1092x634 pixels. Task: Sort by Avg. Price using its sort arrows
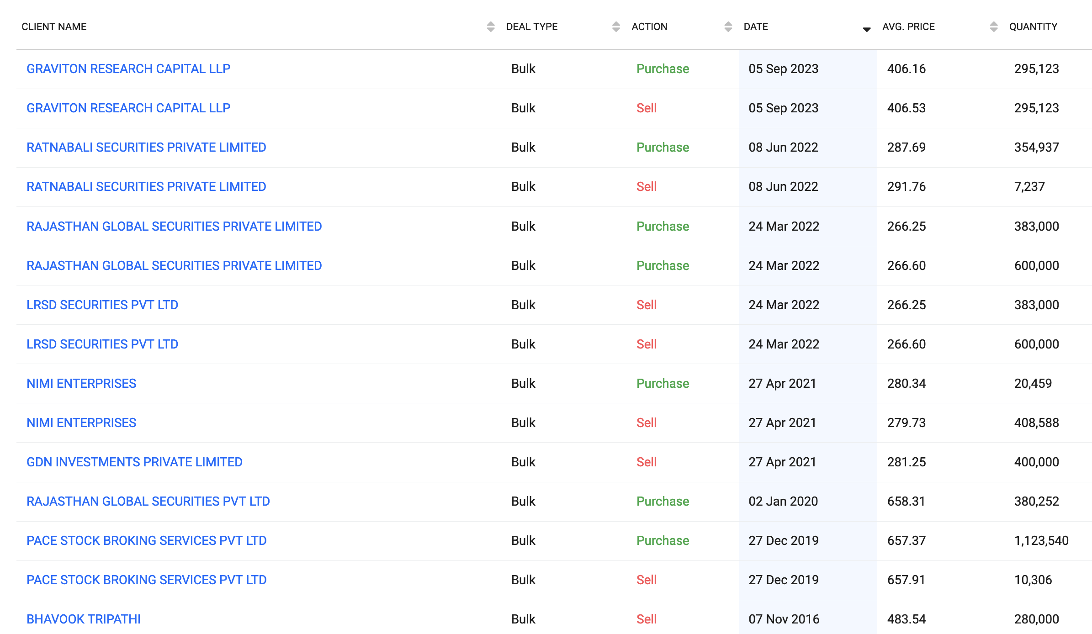(994, 27)
